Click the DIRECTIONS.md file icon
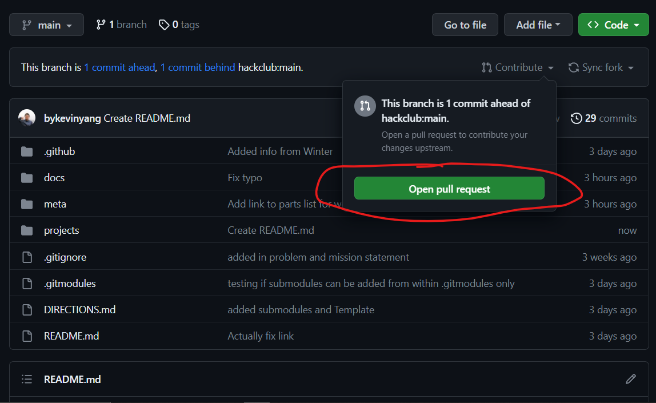 click(27, 310)
